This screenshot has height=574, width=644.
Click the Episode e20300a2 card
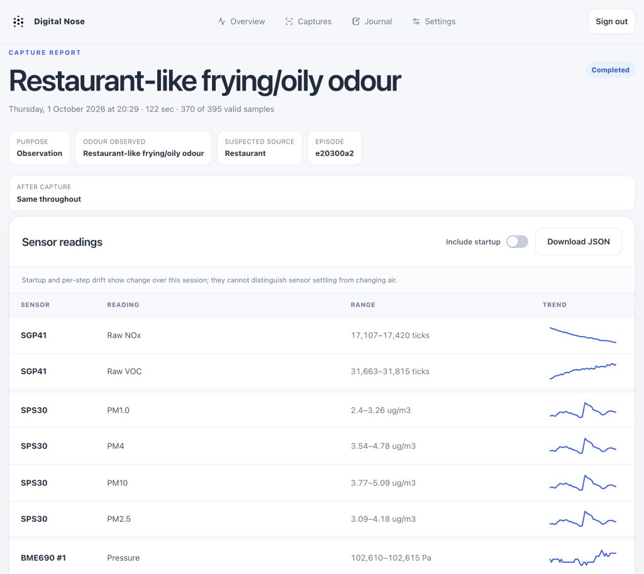[x=335, y=148]
